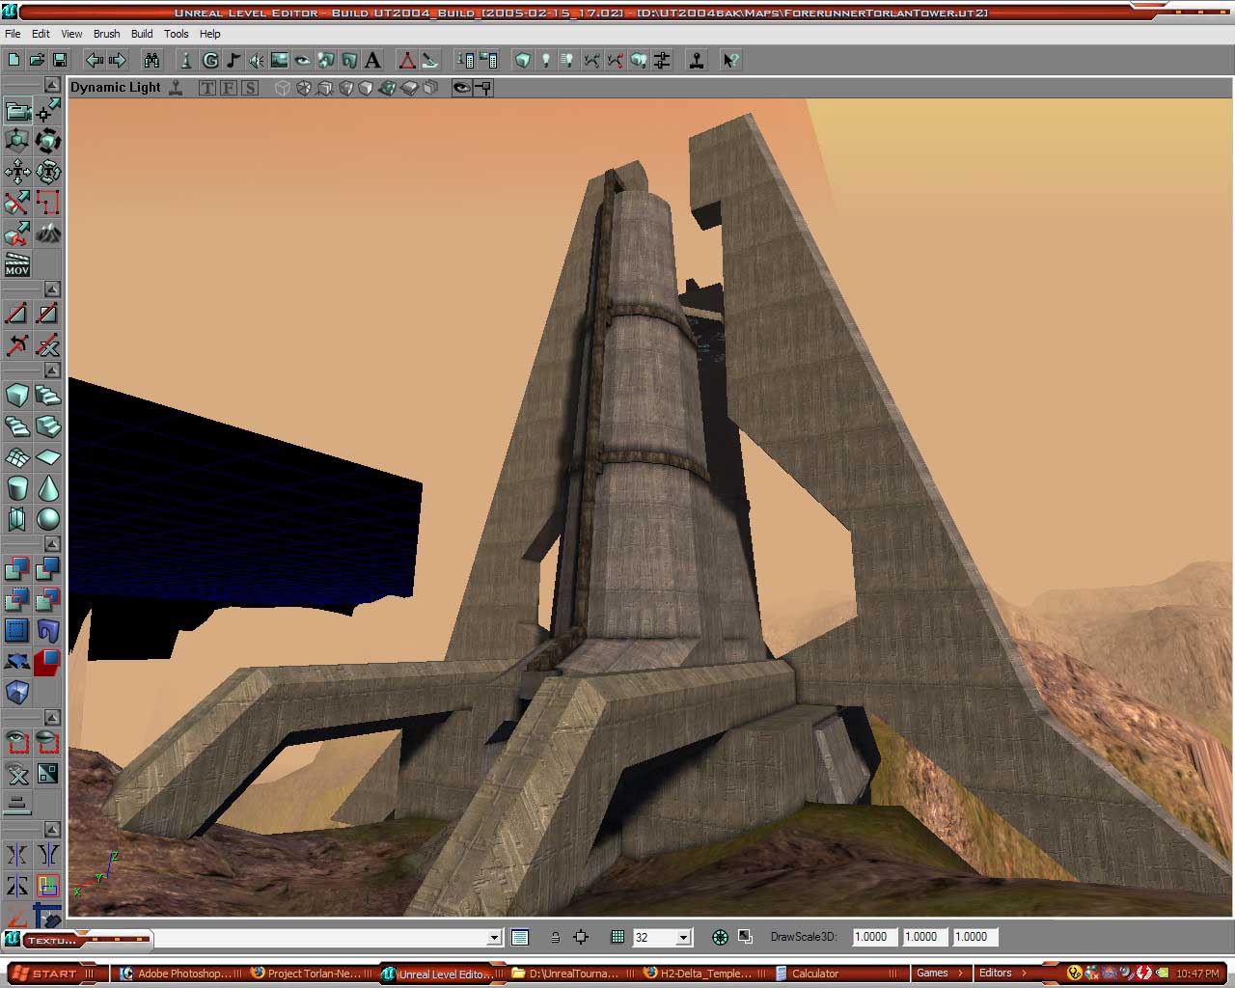Select the Matinee MOV clapboard tool
This screenshot has width=1235, height=988.
coord(17,264)
